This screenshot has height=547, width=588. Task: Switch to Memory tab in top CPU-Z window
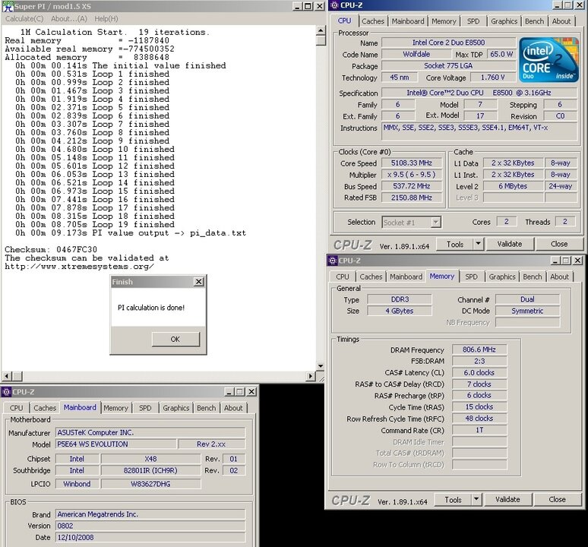pyautogui.click(x=444, y=21)
